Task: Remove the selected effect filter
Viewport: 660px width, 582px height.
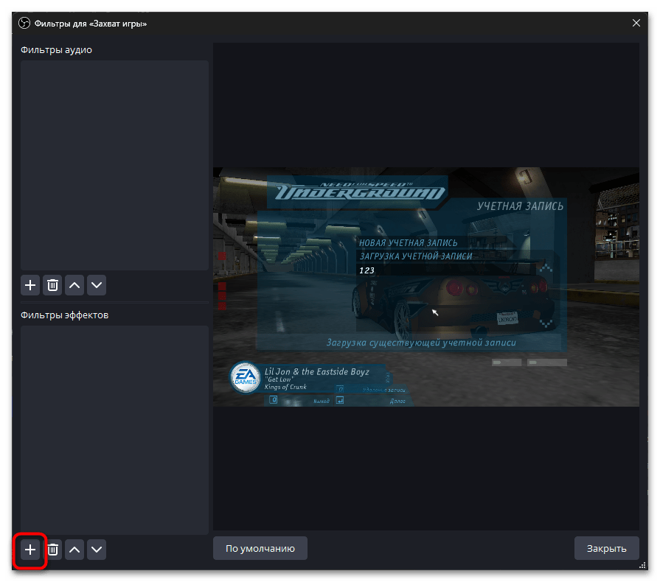Action: pos(52,550)
